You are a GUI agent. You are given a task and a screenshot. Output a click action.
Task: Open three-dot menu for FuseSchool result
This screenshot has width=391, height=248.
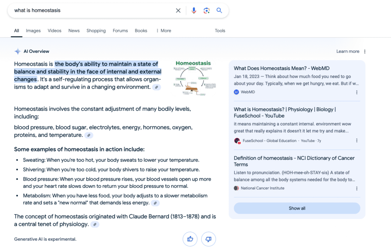coord(357,141)
